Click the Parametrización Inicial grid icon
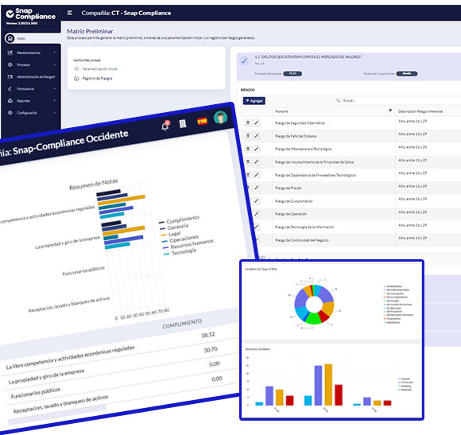The height and width of the screenshot is (435, 461). pos(76,69)
